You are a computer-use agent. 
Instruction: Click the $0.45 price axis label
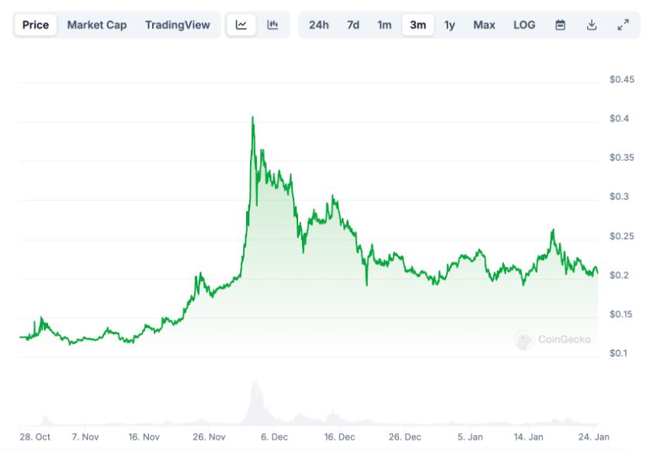(622, 79)
